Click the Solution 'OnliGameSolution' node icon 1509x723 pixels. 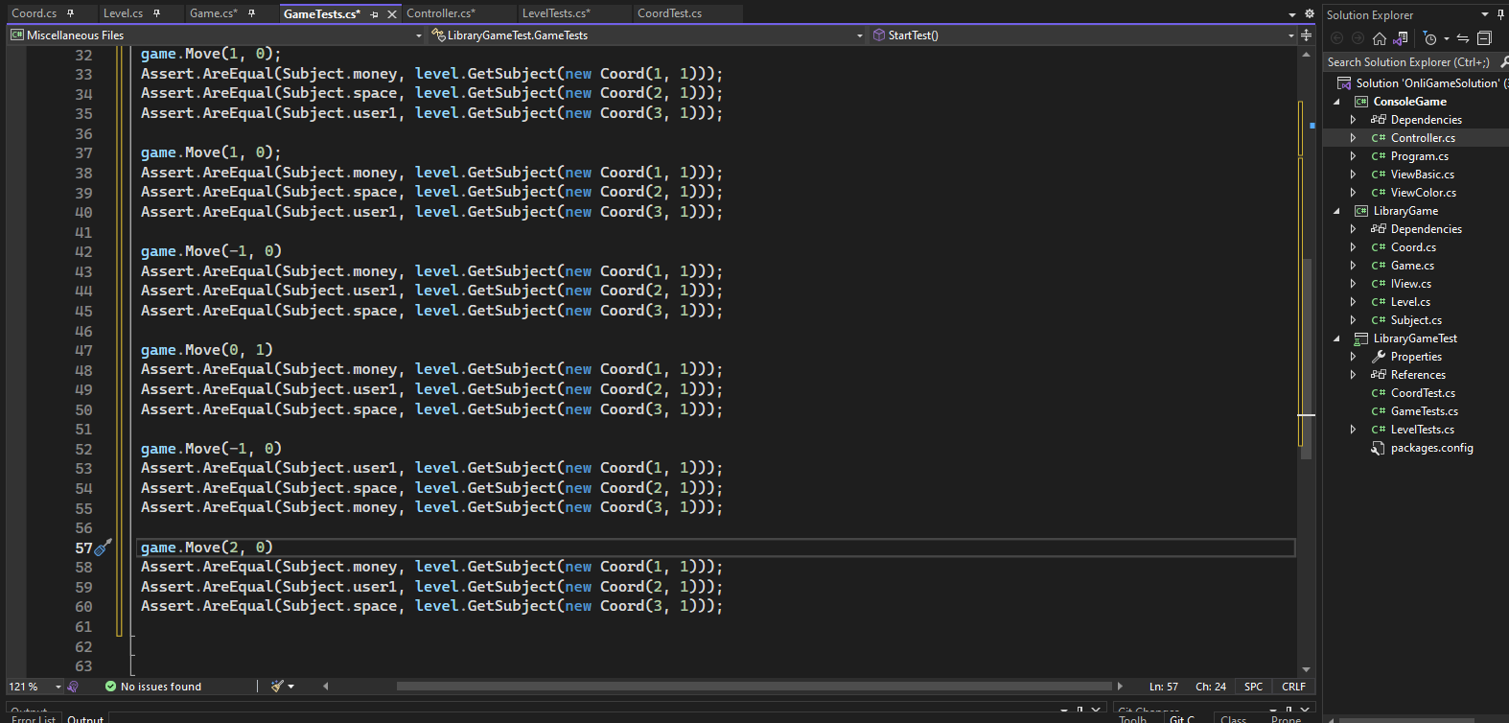[x=1344, y=83]
